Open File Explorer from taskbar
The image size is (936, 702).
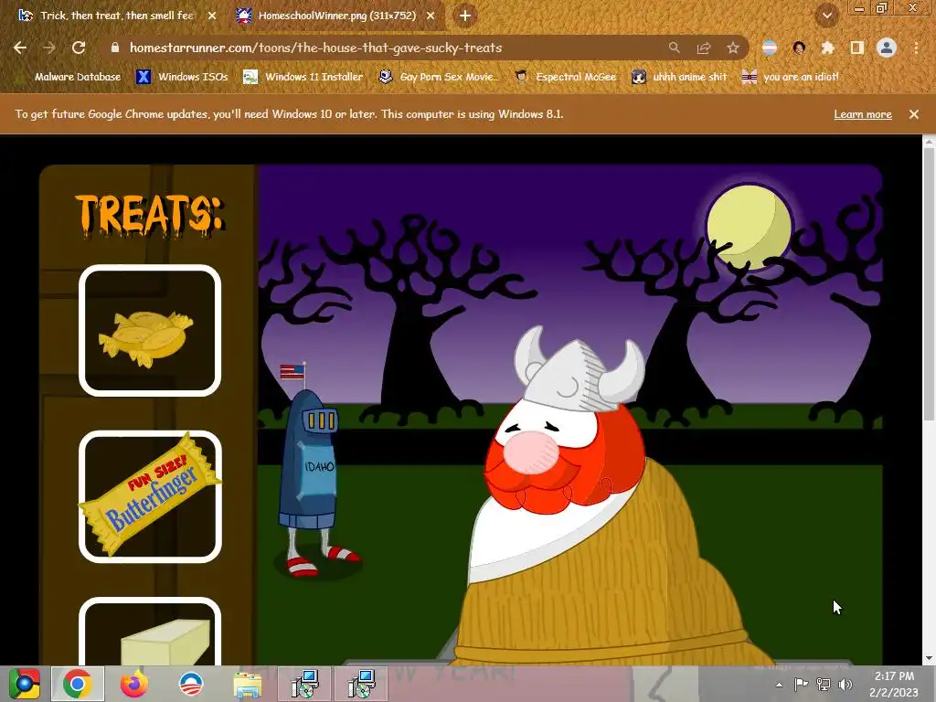247,684
